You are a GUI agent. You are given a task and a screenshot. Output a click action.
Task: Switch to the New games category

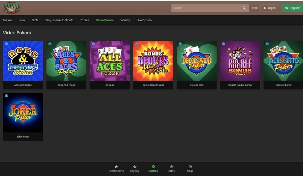tap(22, 20)
